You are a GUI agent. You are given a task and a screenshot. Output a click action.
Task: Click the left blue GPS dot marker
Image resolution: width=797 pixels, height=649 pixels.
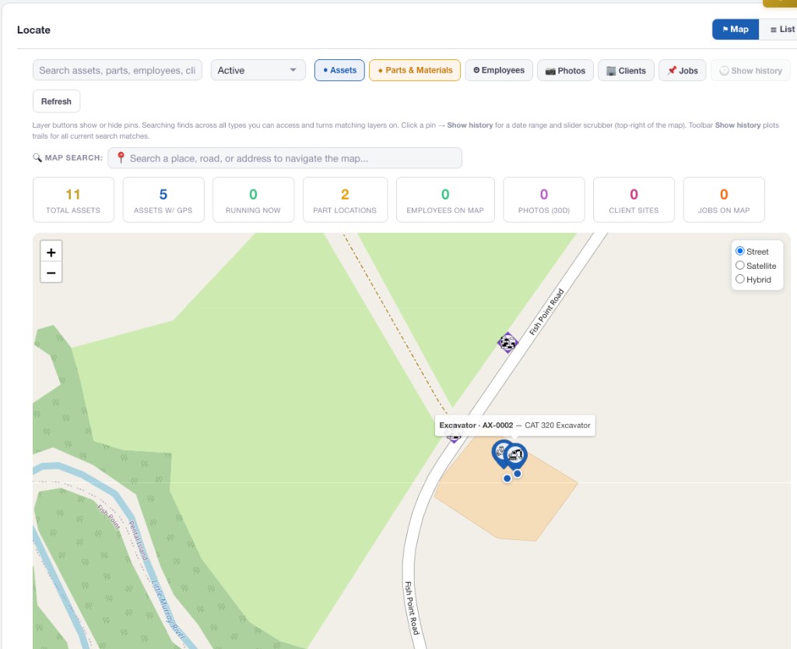tap(507, 478)
